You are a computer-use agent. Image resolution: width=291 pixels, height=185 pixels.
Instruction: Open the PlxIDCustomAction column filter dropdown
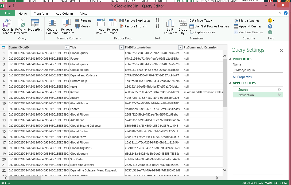pos(180,47)
